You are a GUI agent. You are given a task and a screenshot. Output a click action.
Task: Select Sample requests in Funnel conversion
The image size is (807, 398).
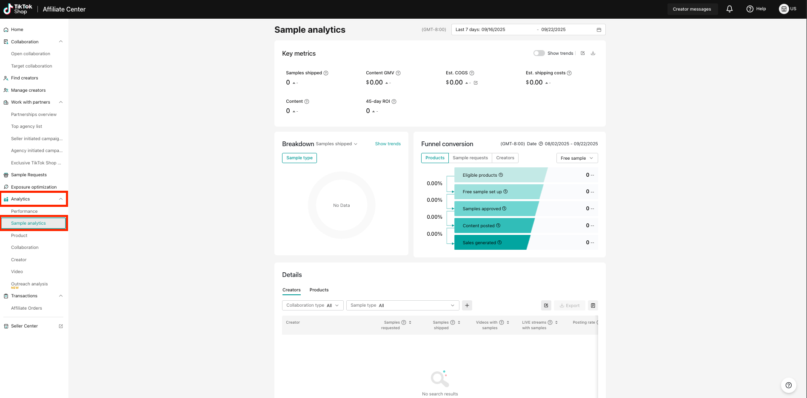[470, 158]
